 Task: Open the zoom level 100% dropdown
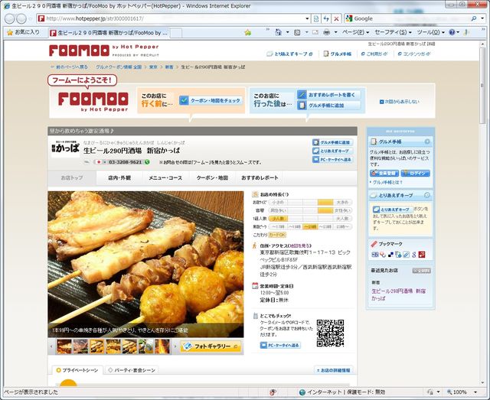tap(468, 392)
